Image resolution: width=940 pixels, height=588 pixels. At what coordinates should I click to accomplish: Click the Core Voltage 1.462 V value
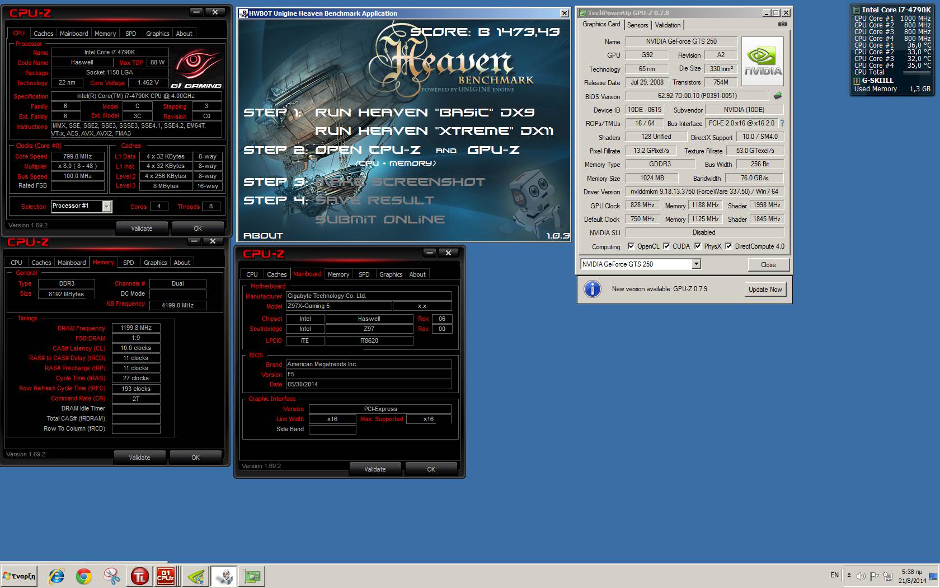point(148,82)
